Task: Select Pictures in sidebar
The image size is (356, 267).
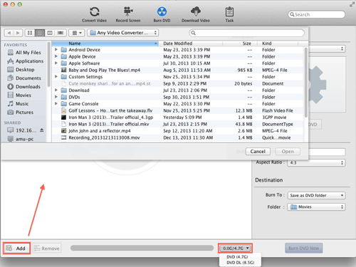Action: pos(21,112)
